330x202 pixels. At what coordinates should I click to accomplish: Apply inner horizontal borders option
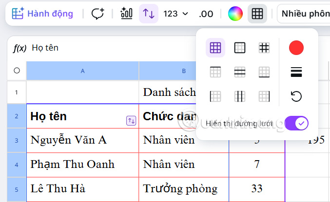click(240, 72)
